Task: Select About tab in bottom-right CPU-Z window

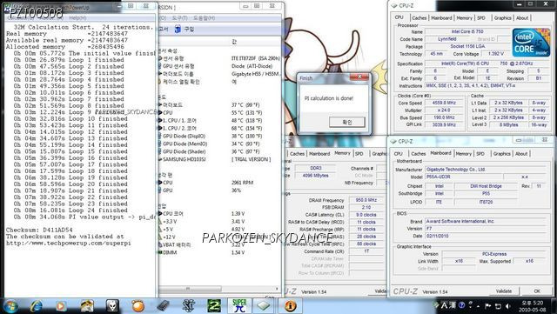Action: (x=521, y=153)
